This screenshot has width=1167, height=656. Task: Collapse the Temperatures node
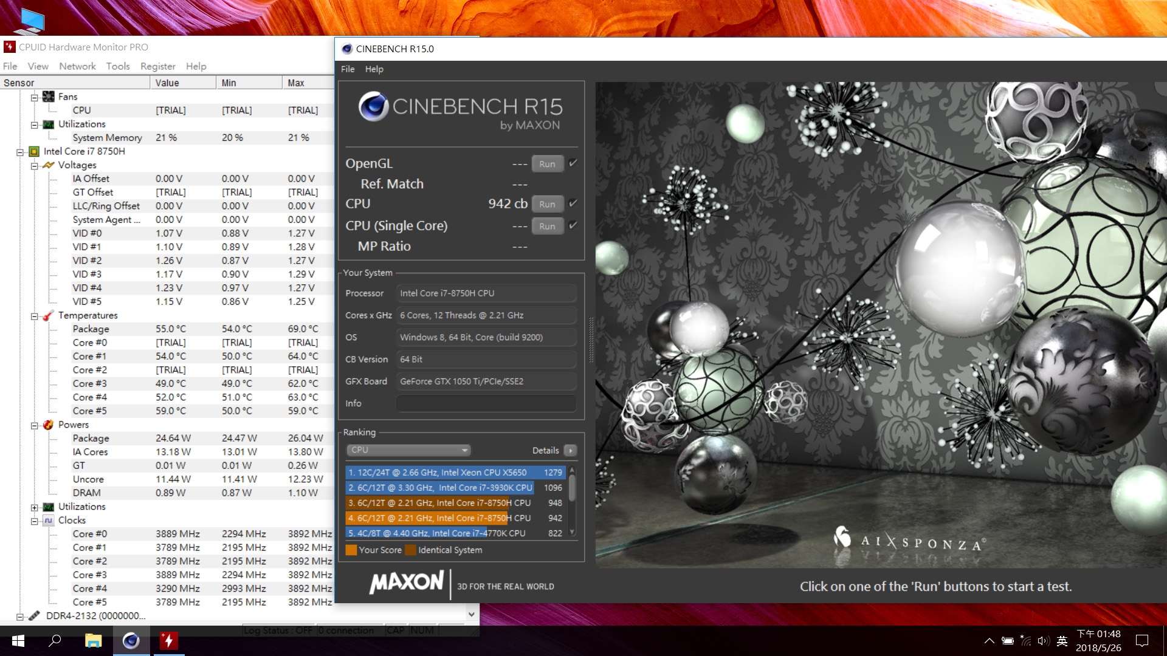35,316
